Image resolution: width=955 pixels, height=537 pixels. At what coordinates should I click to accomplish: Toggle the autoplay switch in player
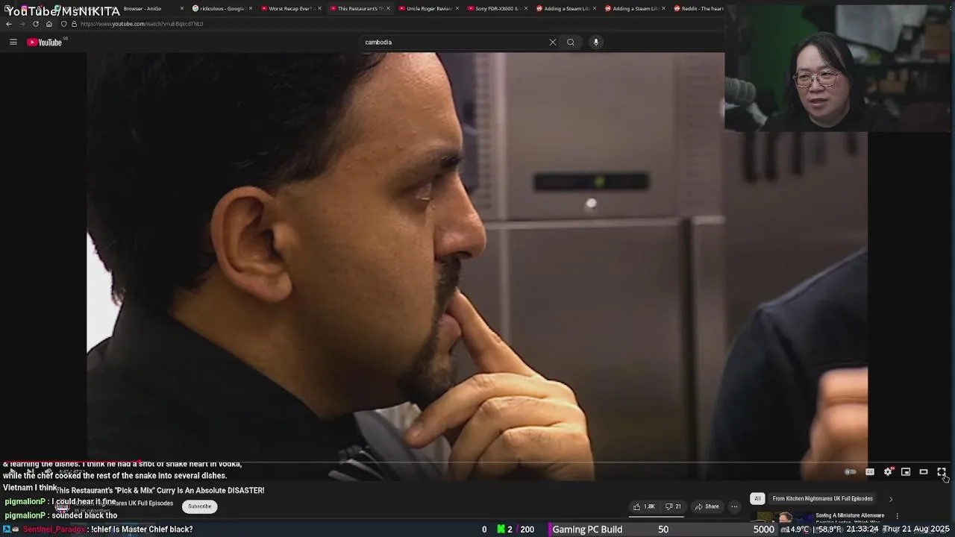pos(851,472)
